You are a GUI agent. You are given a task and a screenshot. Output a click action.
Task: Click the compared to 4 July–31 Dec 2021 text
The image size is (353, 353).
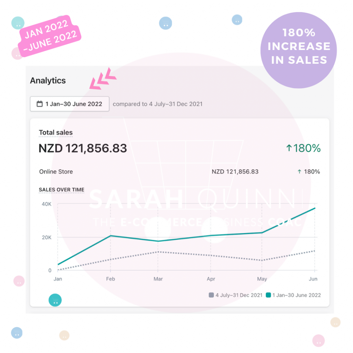click(158, 104)
